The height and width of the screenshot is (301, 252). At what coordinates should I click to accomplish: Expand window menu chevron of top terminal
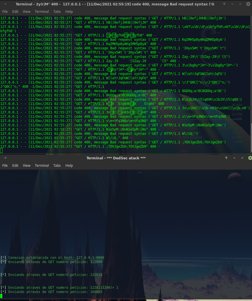(5, 4)
